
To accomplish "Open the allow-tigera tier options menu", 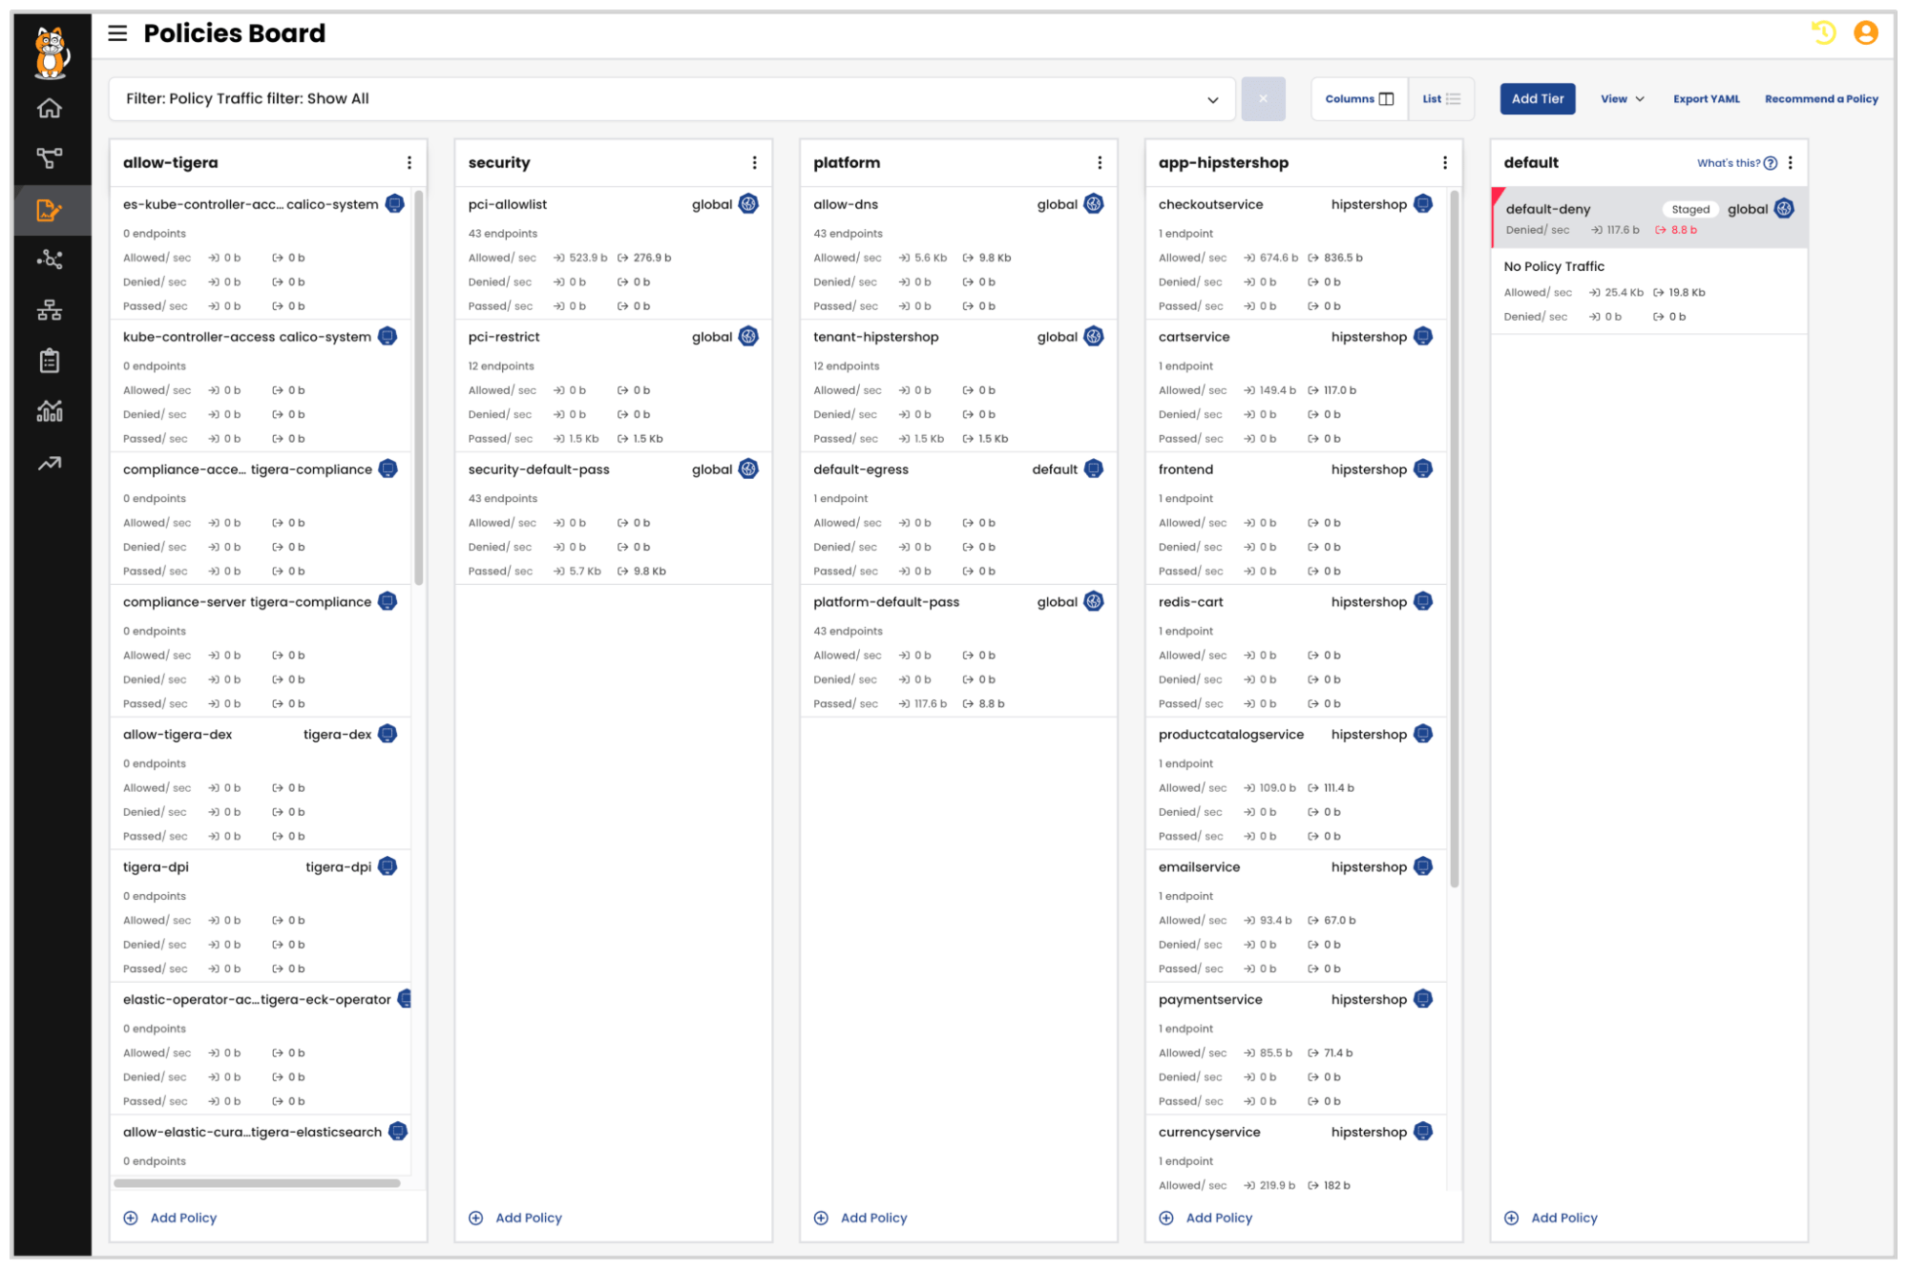I will tap(409, 163).
